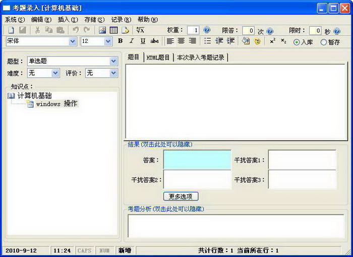Click the help icon next to 限答

[270, 31]
